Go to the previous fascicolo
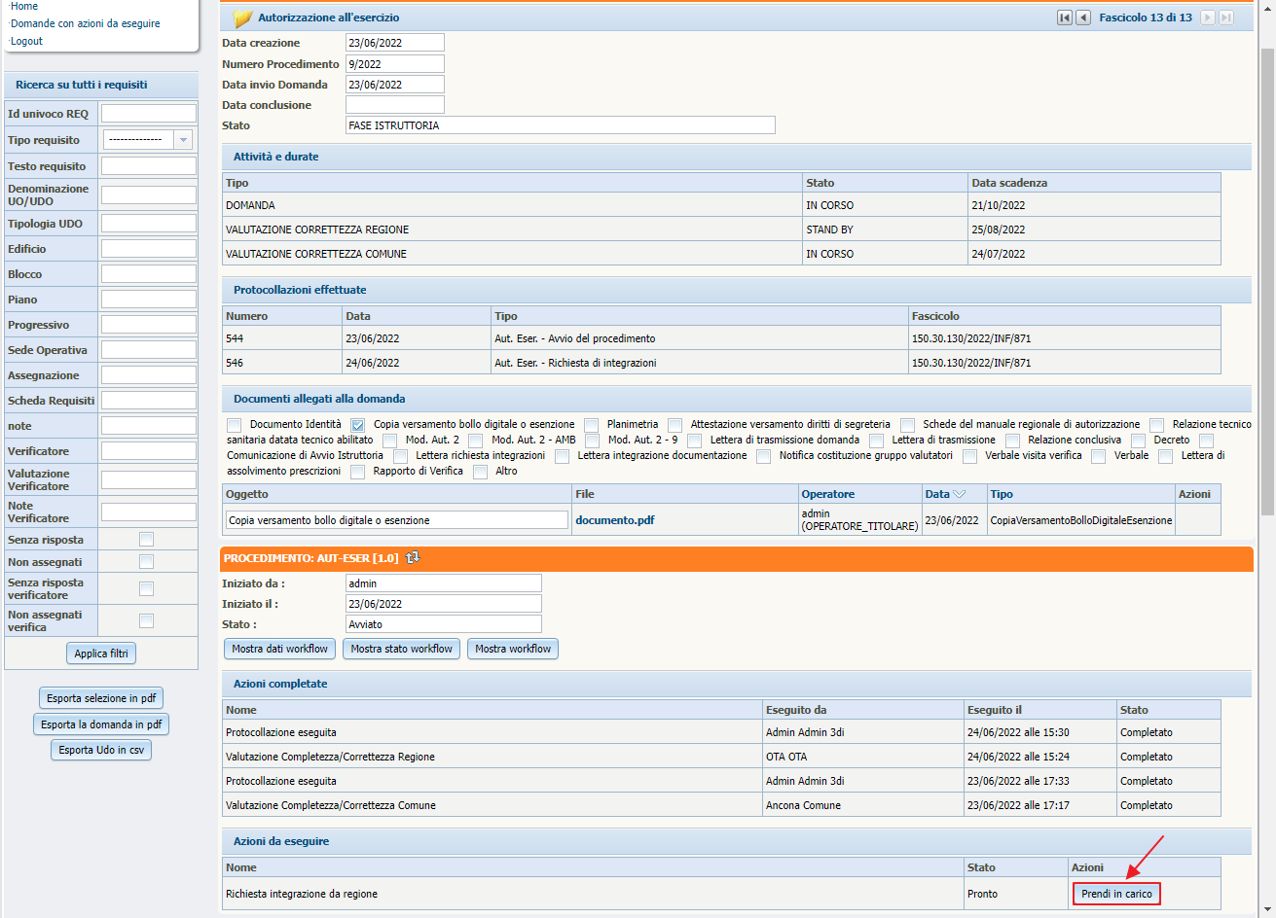Viewport: 1276px width, 918px height. coord(1083,18)
